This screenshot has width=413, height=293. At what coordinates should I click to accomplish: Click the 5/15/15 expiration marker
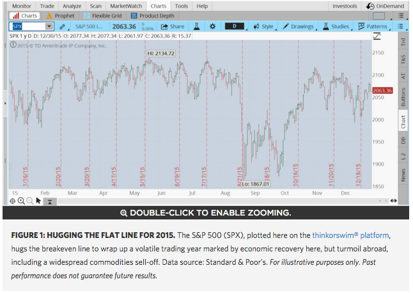[x=143, y=177]
